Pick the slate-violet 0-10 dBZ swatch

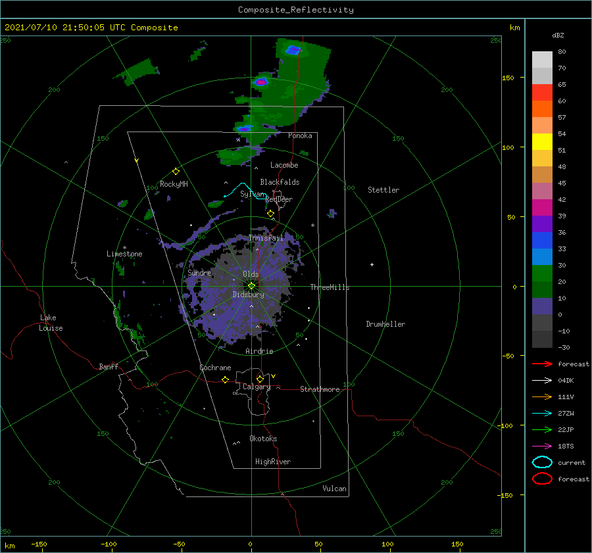pyautogui.click(x=542, y=306)
